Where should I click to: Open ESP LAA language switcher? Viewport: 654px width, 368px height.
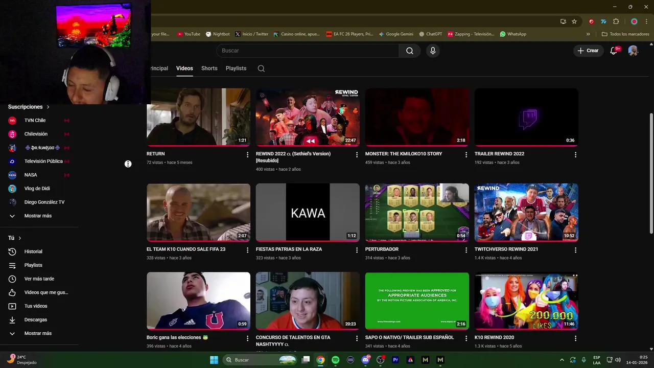(597, 360)
